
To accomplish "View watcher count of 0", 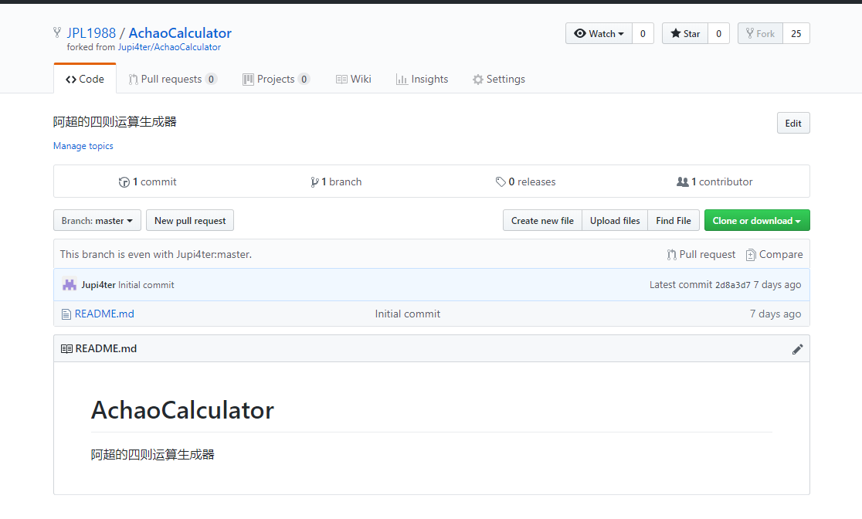I will click(x=643, y=33).
